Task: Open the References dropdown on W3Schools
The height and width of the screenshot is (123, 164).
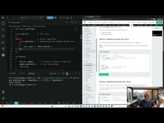Action: [x=97, y=22]
